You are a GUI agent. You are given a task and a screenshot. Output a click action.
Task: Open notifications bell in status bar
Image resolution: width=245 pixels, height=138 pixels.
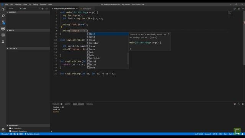tap(242, 134)
